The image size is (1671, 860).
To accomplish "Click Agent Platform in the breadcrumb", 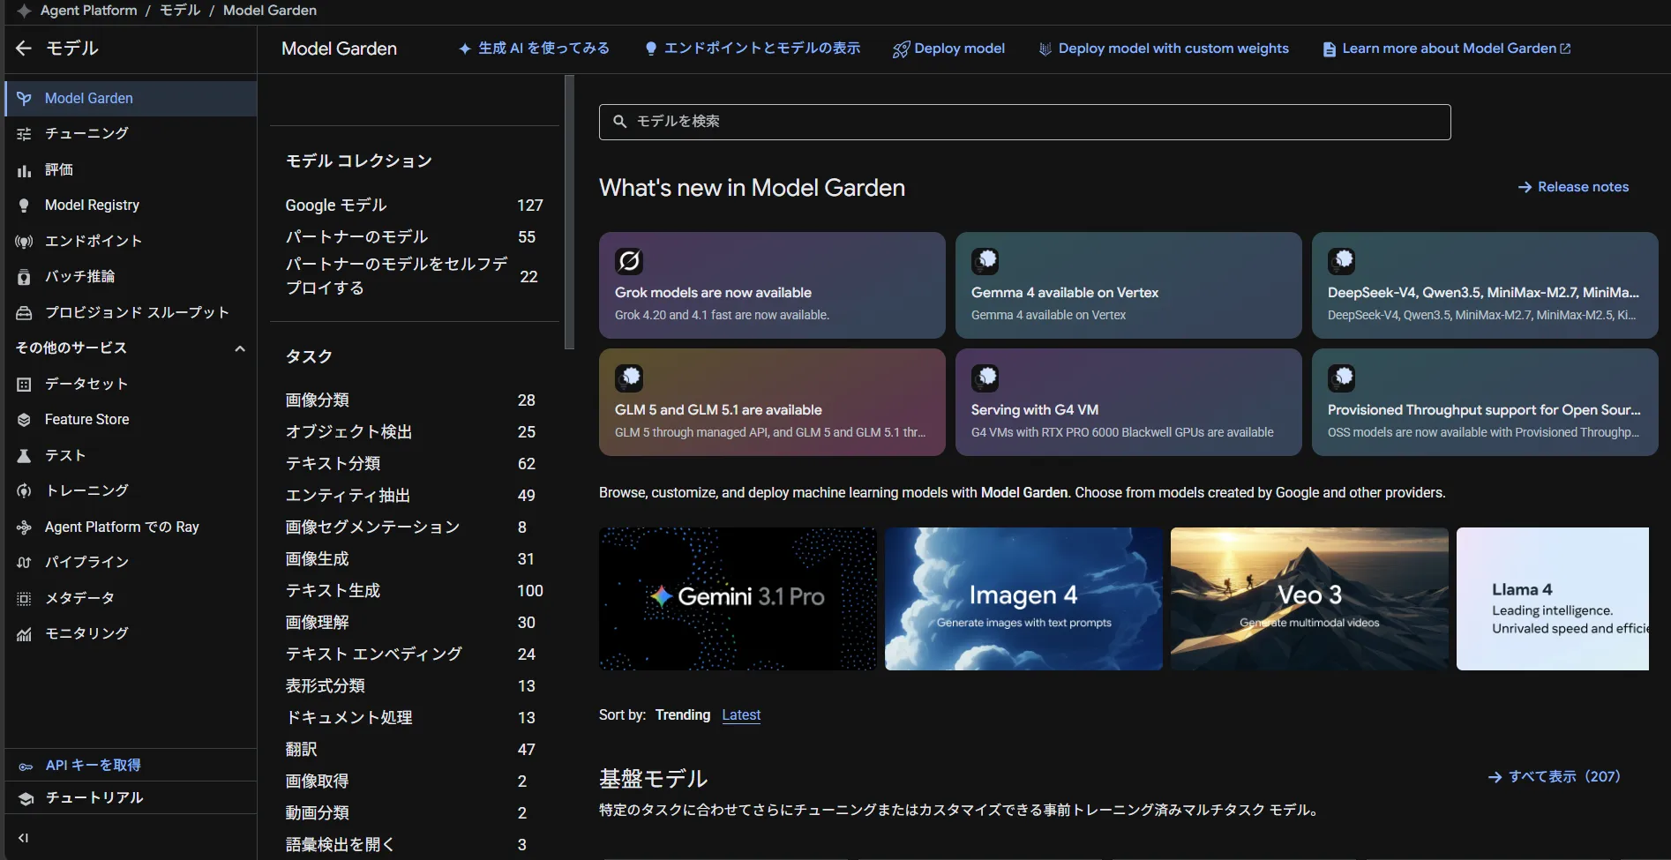I will [x=89, y=11].
